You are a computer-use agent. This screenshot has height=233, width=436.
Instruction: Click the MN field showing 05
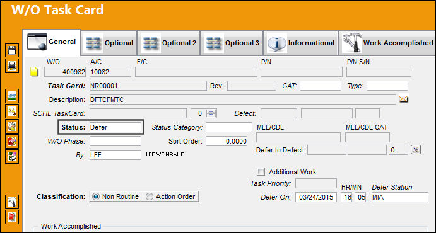pos(360,197)
